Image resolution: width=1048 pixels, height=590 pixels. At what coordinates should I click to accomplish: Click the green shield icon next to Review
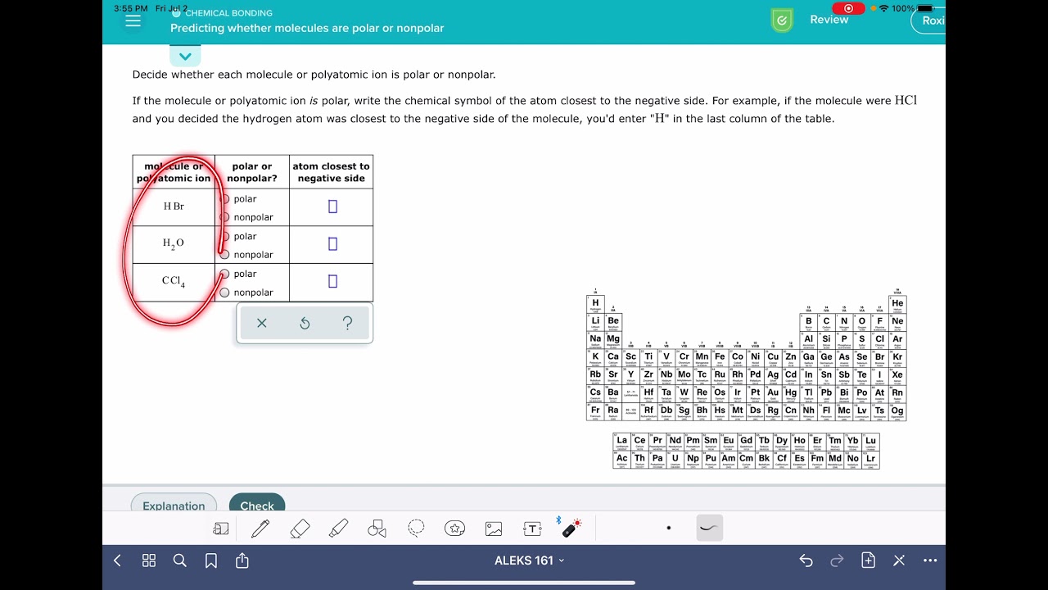click(x=782, y=20)
